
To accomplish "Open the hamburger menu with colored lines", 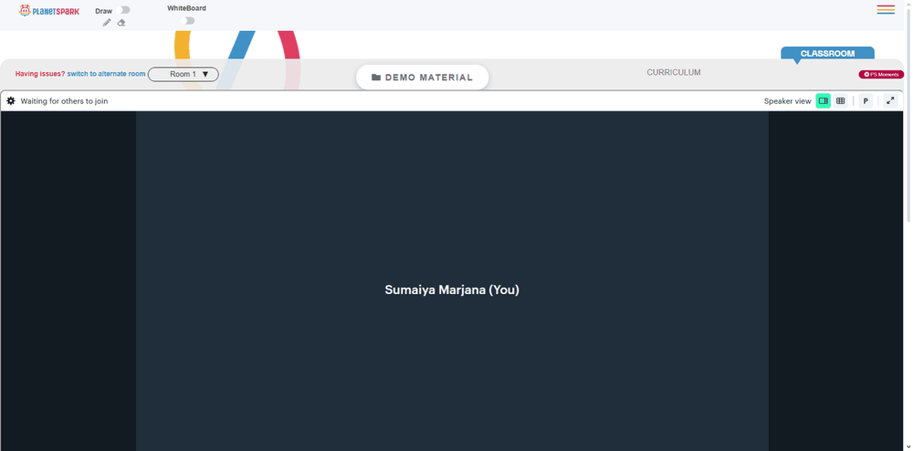I will [886, 9].
